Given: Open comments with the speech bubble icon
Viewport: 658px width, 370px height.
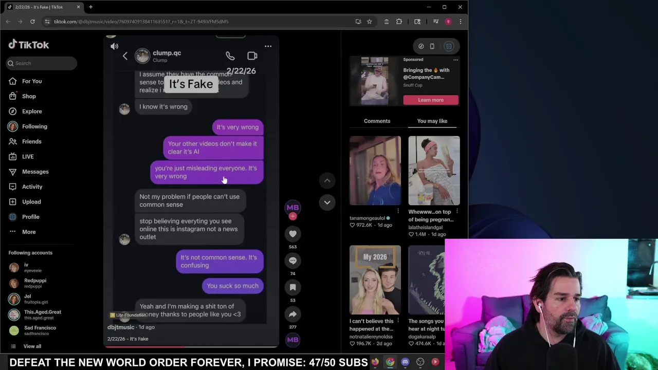Looking at the screenshot, I should coord(293,261).
